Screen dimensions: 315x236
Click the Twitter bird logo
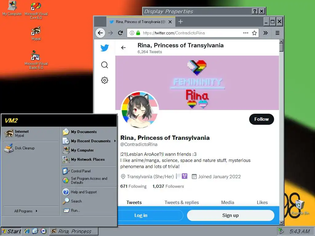(x=105, y=48)
